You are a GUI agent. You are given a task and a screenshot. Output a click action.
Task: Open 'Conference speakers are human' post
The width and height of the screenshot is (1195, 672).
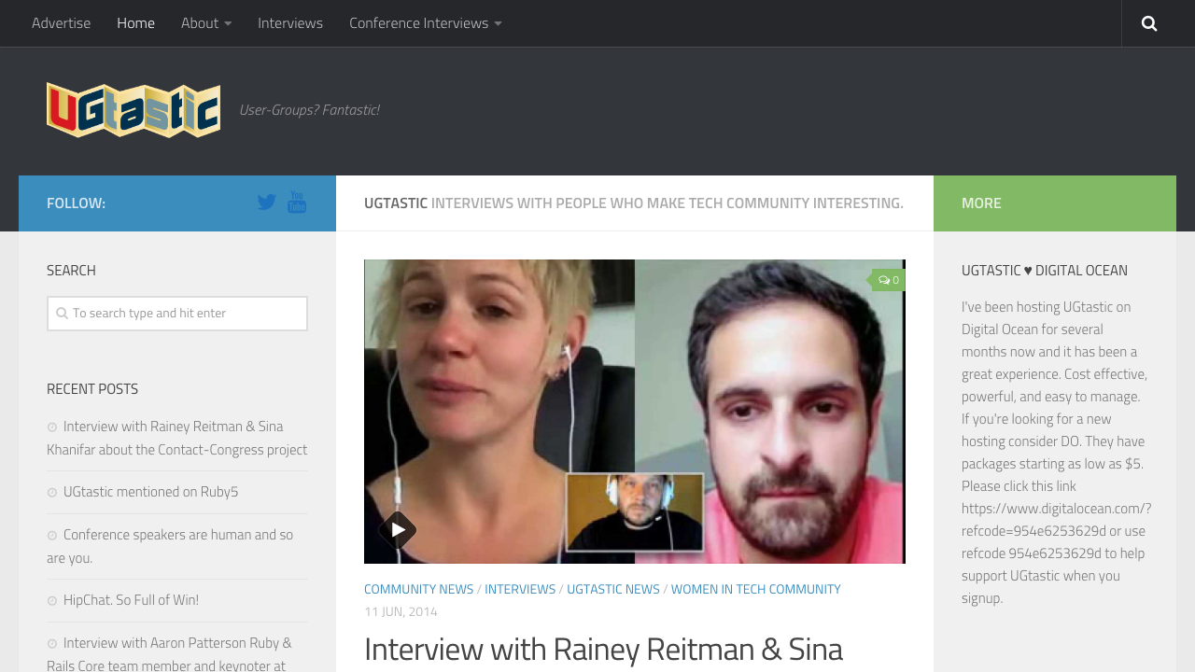170,546
